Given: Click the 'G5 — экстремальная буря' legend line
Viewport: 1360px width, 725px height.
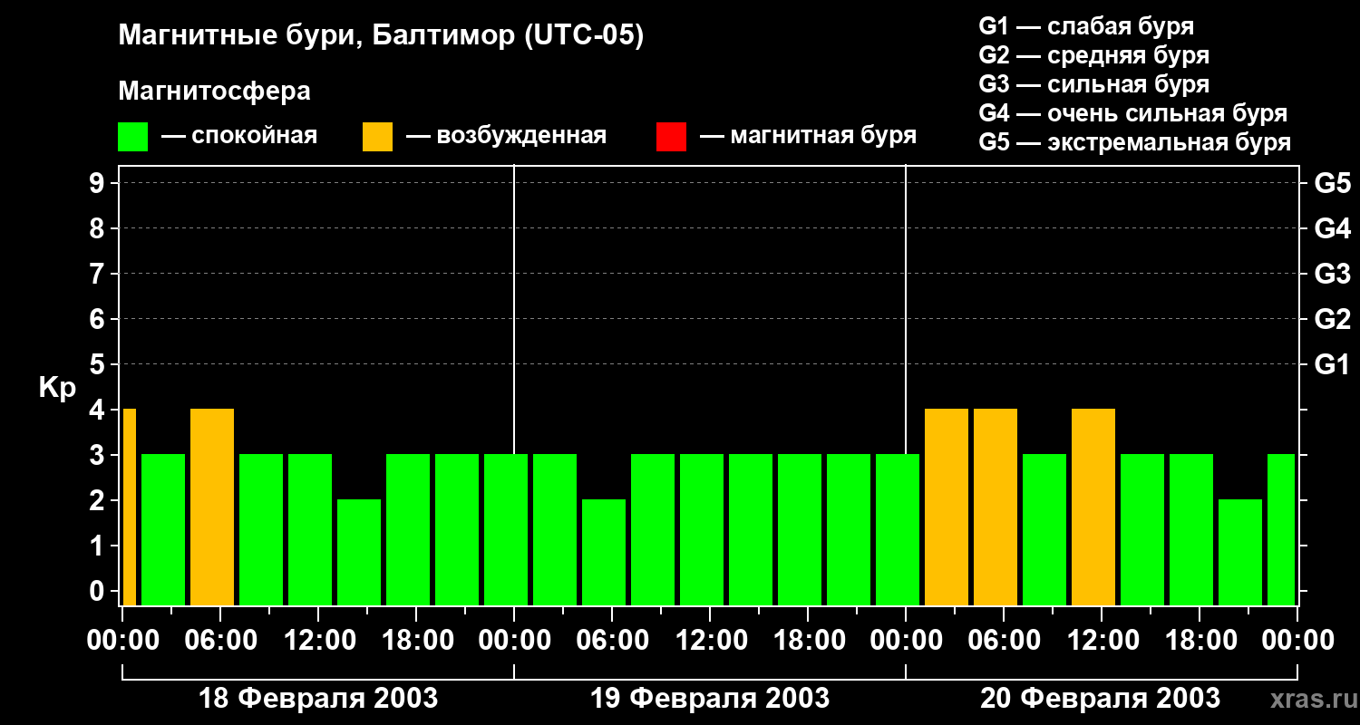Looking at the screenshot, I should 1134,142.
